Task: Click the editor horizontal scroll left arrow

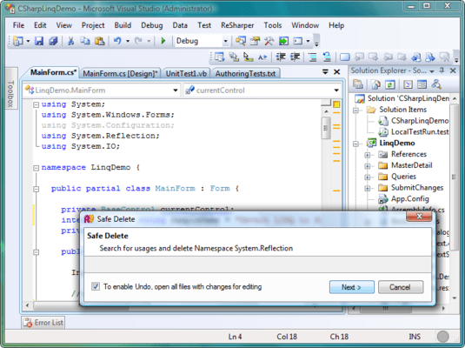Action: coord(28,305)
